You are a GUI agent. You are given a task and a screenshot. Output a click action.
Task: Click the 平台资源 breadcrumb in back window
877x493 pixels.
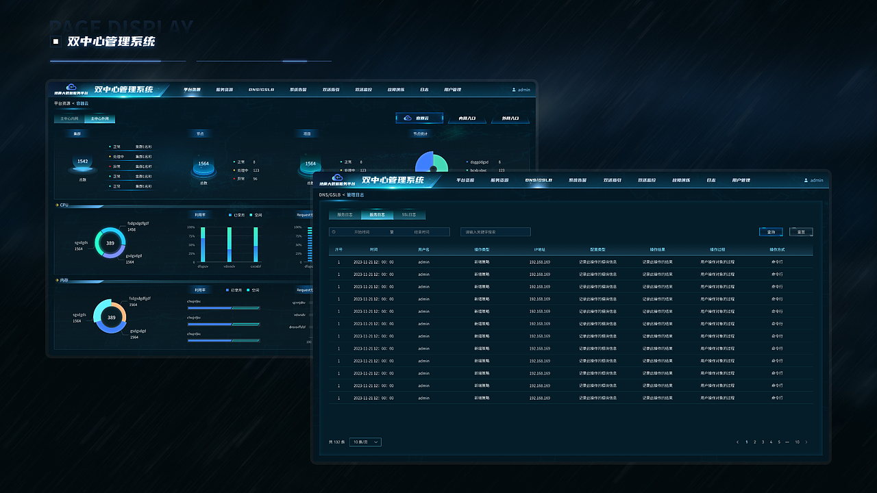click(x=62, y=103)
